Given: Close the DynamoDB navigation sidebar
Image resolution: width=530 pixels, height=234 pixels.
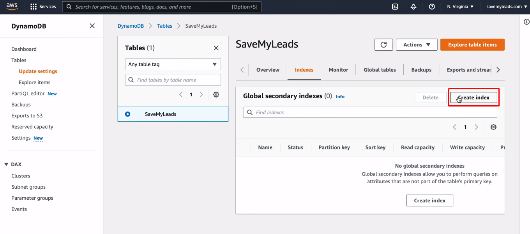Looking at the screenshot, I should click(x=92, y=26).
